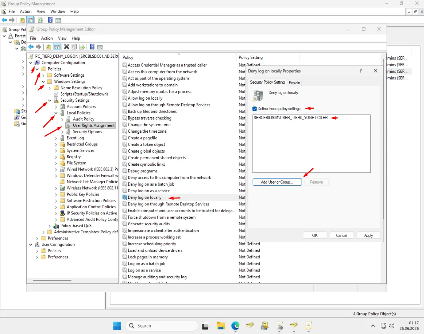Click the Delete X icon in Editor toolbar
This screenshot has height=334, width=424.
pos(66,47)
